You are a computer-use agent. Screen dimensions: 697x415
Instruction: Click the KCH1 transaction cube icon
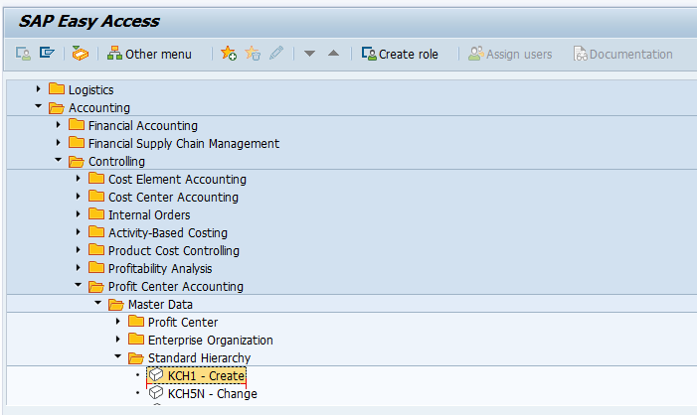click(156, 375)
